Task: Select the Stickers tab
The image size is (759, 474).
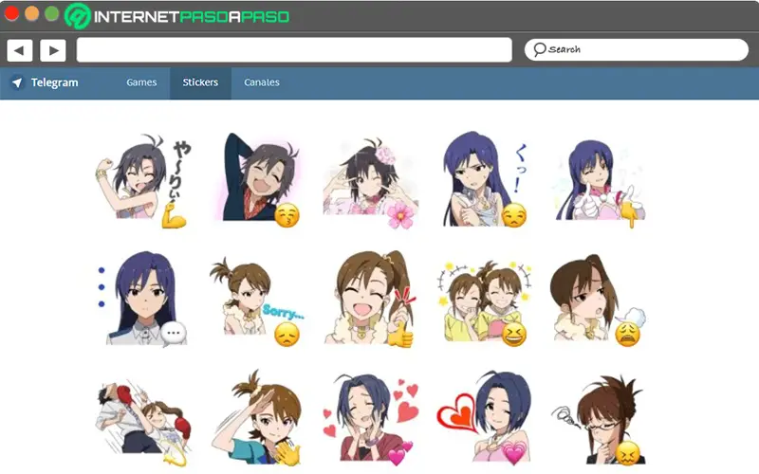Action: pos(200,82)
